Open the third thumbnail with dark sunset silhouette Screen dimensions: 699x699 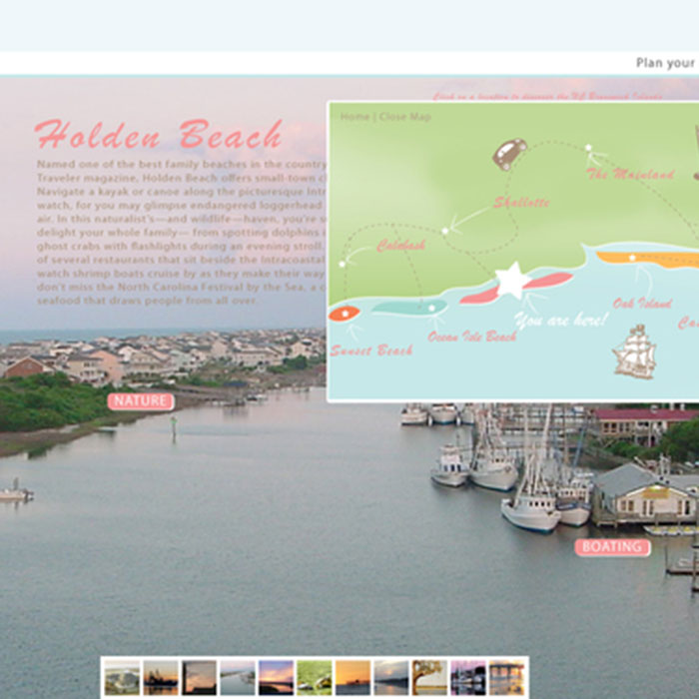[199, 678]
